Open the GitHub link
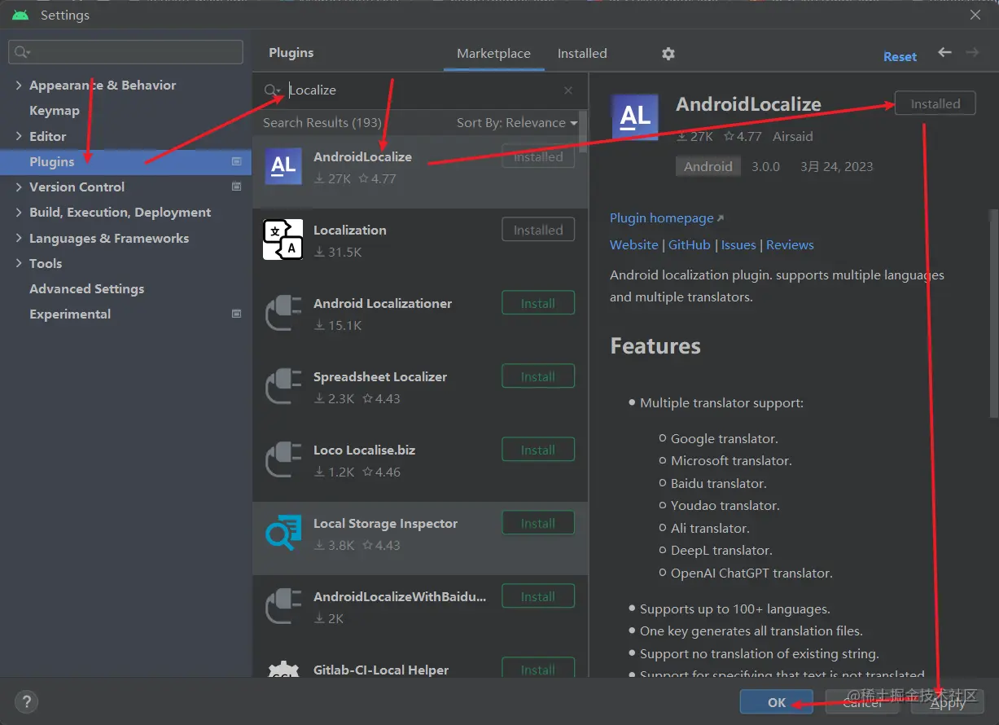999x725 pixels. click(690, 244)
